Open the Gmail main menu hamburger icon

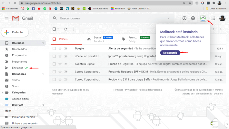pyautogui.click(x=6, y=18)
